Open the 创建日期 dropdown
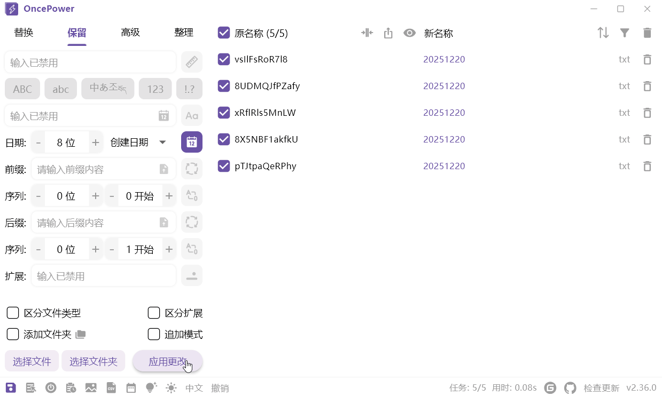The height and width of the screenshot is (396, 662). [x=138, y=142]
